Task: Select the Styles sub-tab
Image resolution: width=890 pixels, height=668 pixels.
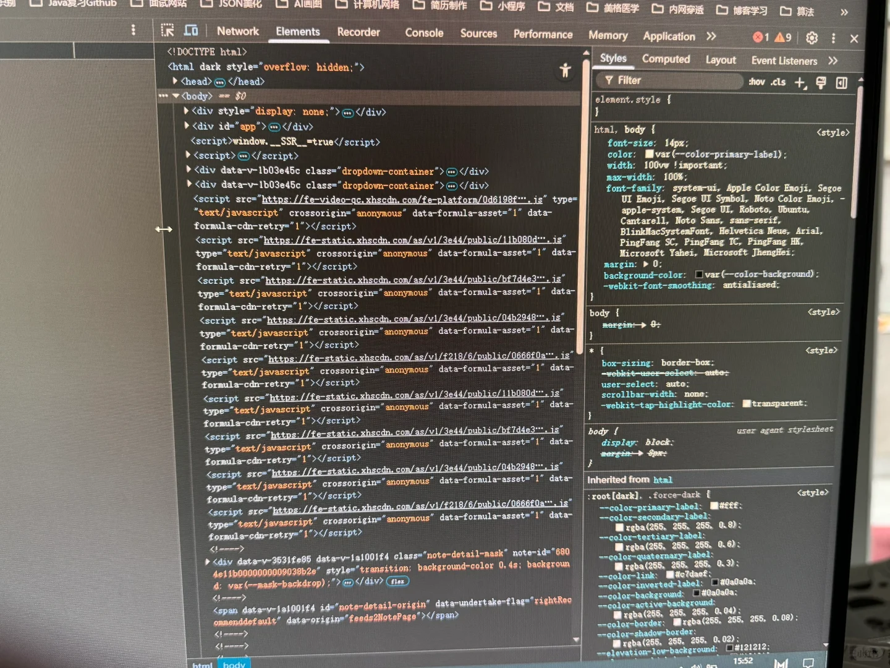Action: [613, 58]
